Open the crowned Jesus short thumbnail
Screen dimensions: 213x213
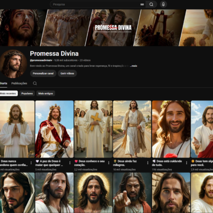[x=54, y=129]
